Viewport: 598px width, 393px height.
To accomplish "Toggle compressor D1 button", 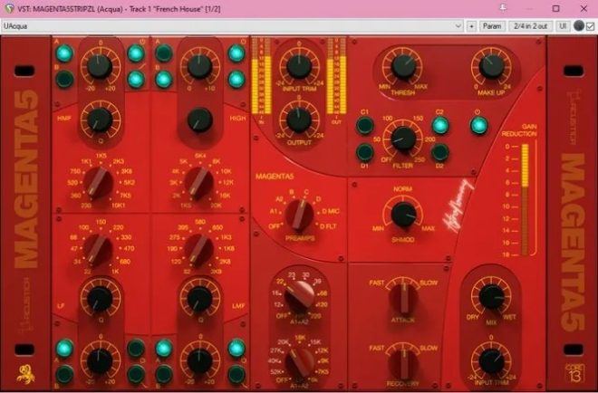I will 365,152.
